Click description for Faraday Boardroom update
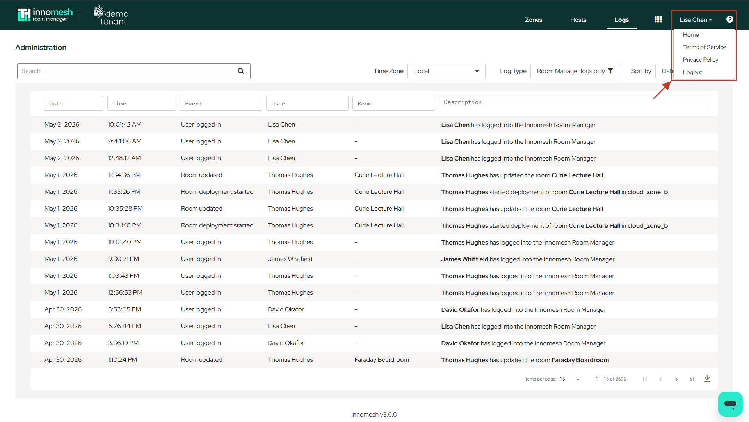Screen dimensions: 749x422 click(x=525, y=360)
